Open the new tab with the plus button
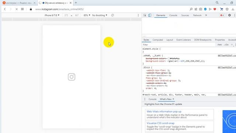 (76, 3)
